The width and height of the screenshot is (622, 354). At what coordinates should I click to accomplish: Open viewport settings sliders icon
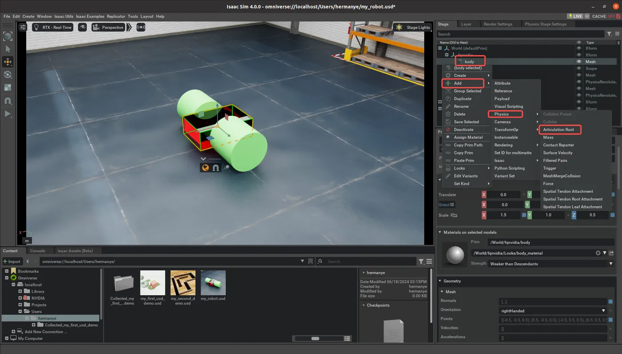(23, 28)
